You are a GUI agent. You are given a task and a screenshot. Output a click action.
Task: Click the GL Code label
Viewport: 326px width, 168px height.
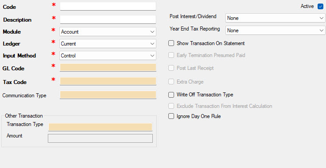click(13, 69)
